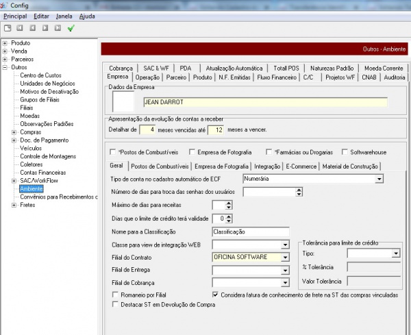Select Contas Financeiras in the tree

pyautogui.click(x=43, y=173)
